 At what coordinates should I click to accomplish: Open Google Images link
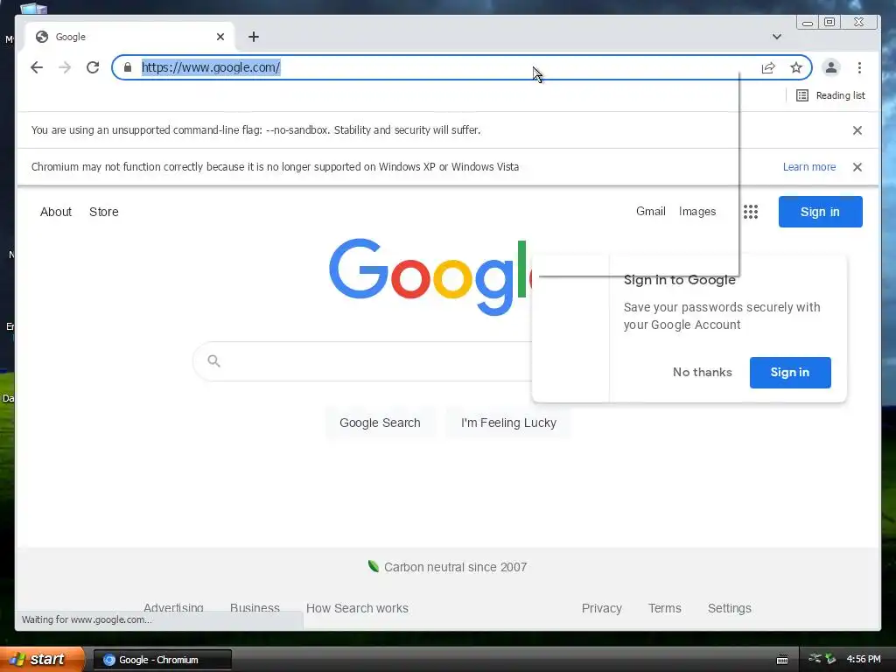click(697, 212)
